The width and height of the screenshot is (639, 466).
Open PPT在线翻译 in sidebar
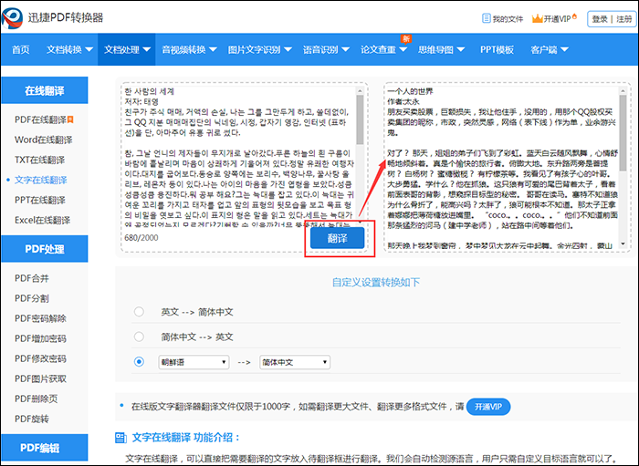[x=40, y=200]
